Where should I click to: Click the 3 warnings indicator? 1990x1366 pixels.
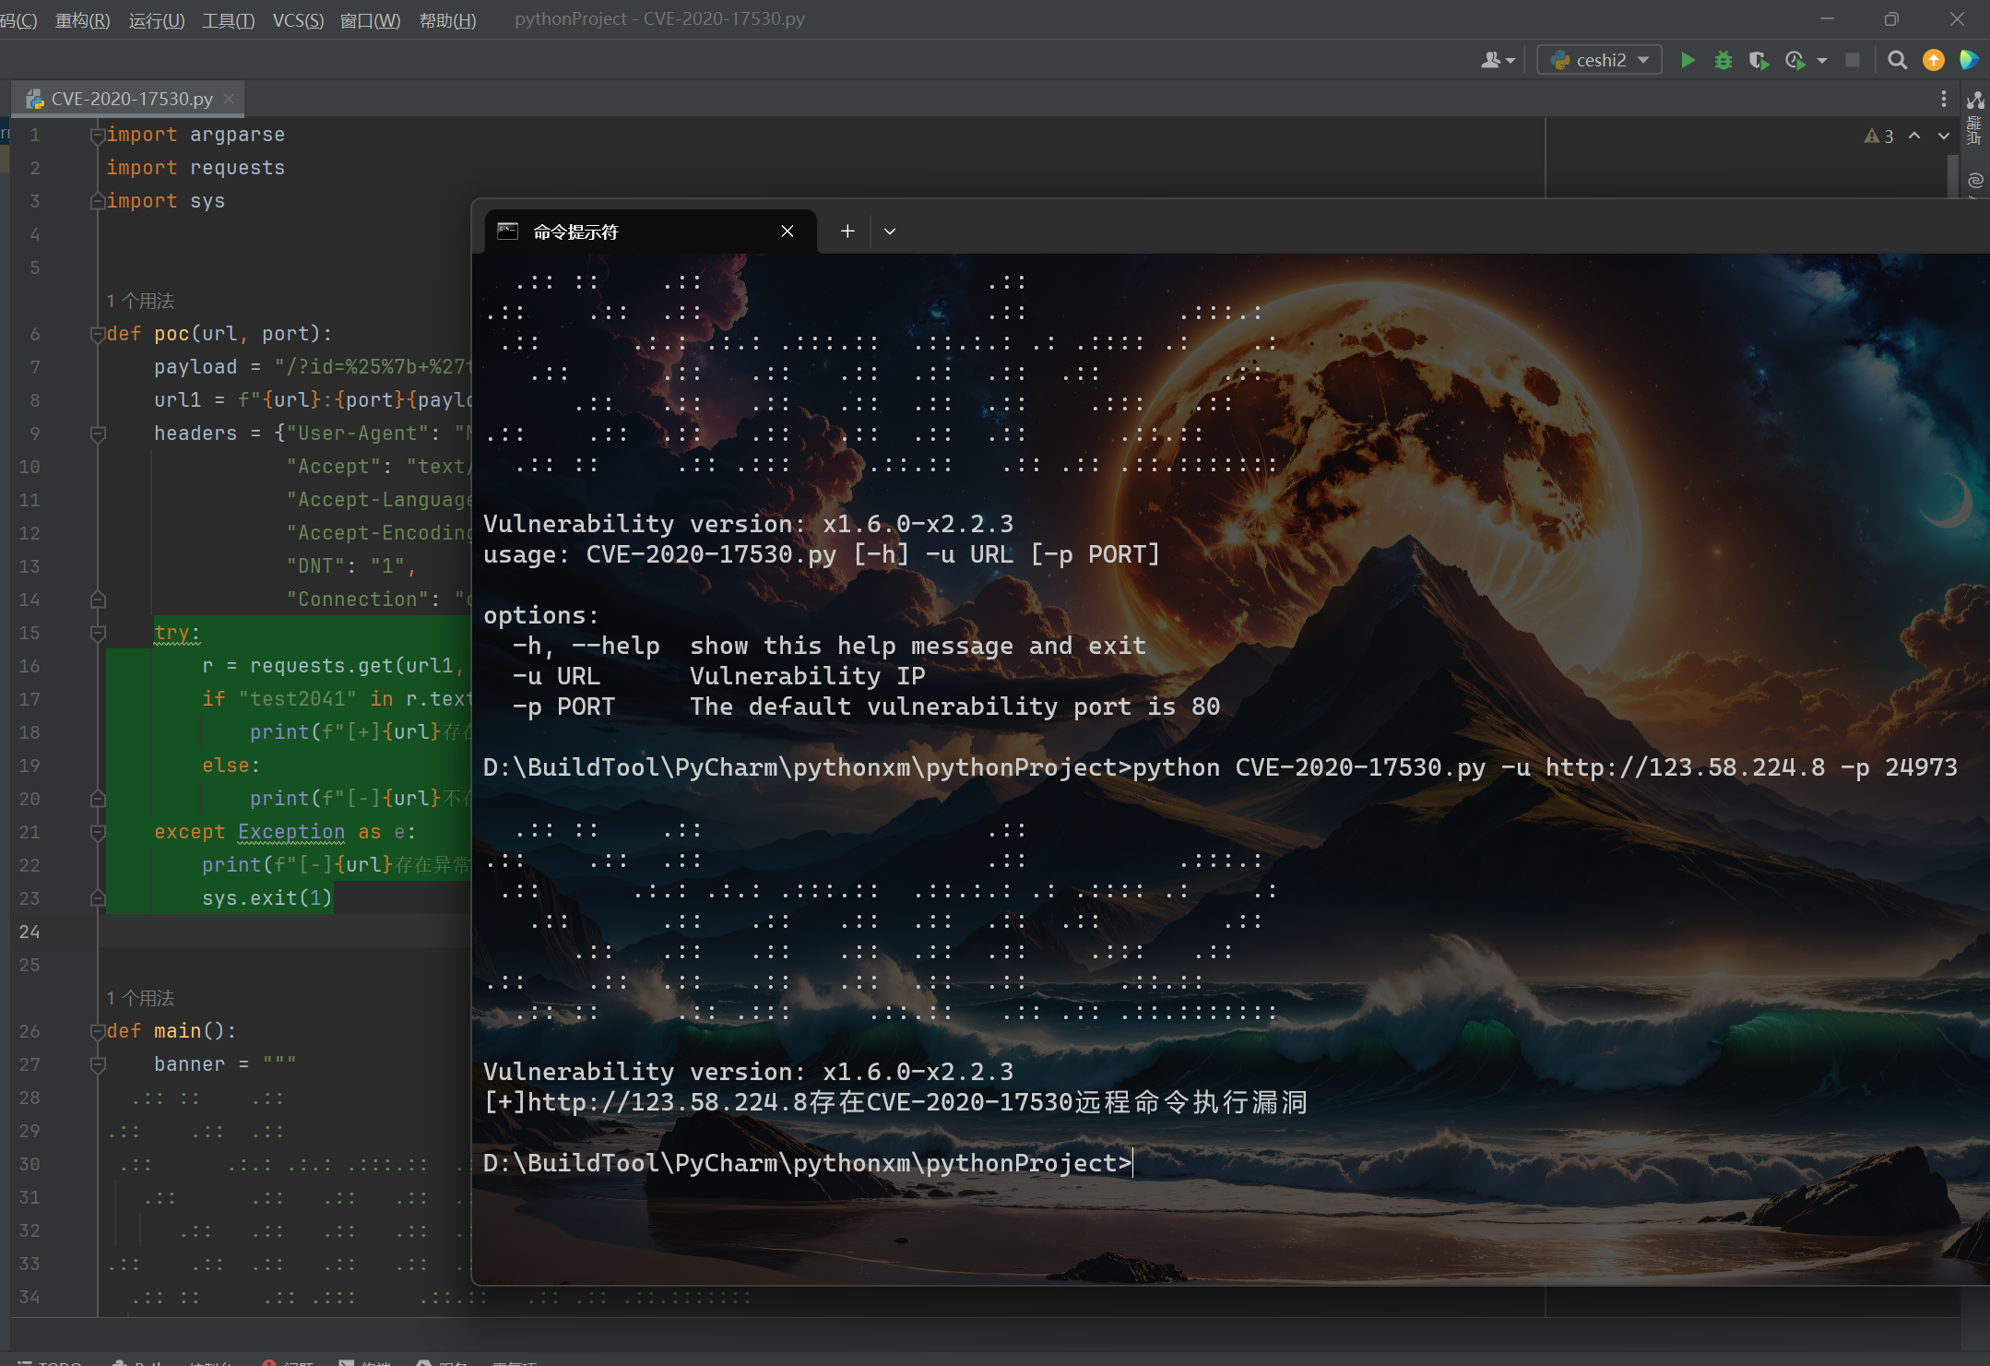pos(1879,136)
